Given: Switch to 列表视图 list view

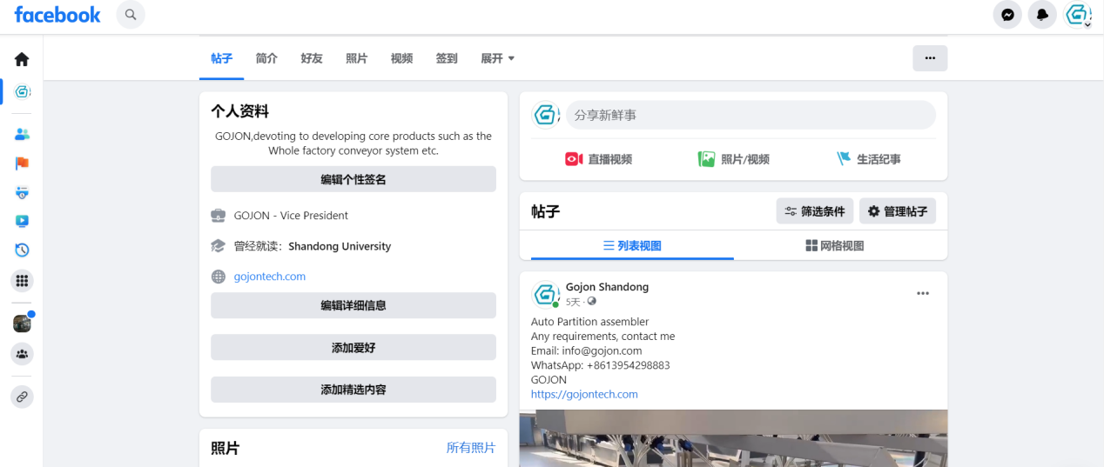Looking at the screenshot, I should (x=632, y=246).
